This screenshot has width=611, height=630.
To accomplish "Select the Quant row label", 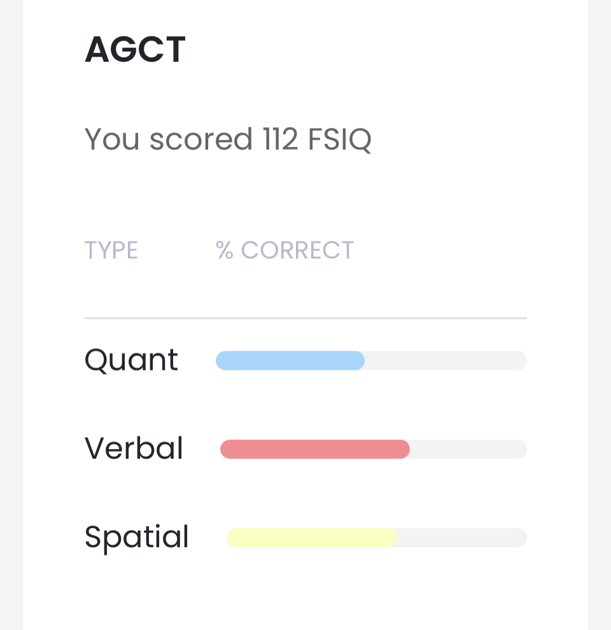I will pyautogui.click(x=131, y=361).
